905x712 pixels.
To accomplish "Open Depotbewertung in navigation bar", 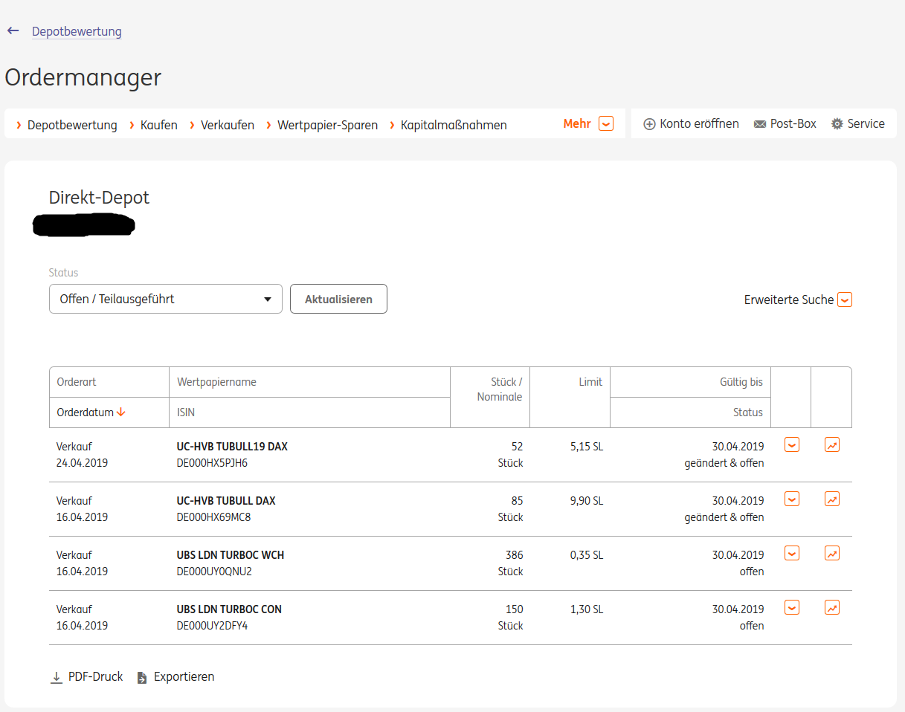I will [72, 125].
